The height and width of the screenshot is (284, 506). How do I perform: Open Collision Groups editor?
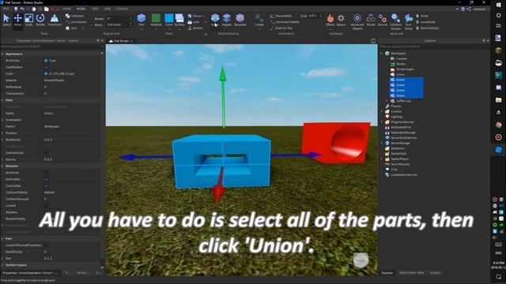(x=395, y=21)
